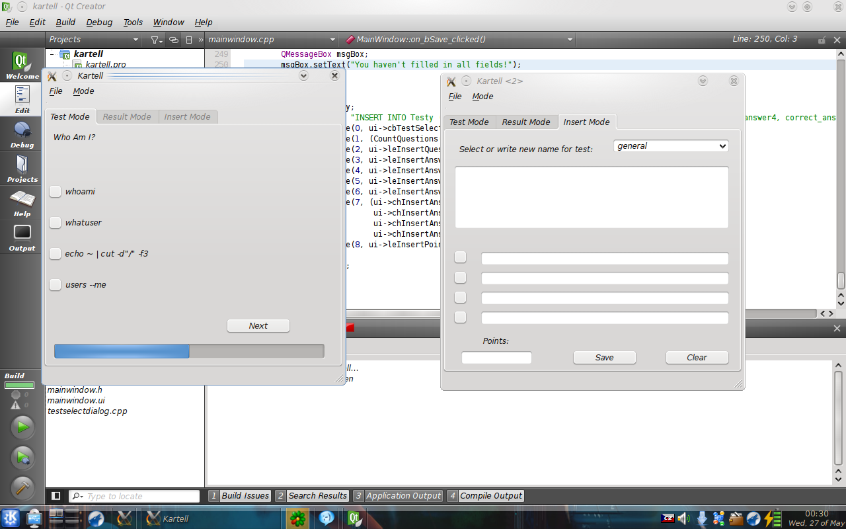Open the Projects view selector dropdown
The height and width of the screenshot is (529, 846).
click(x=94, y=40)
